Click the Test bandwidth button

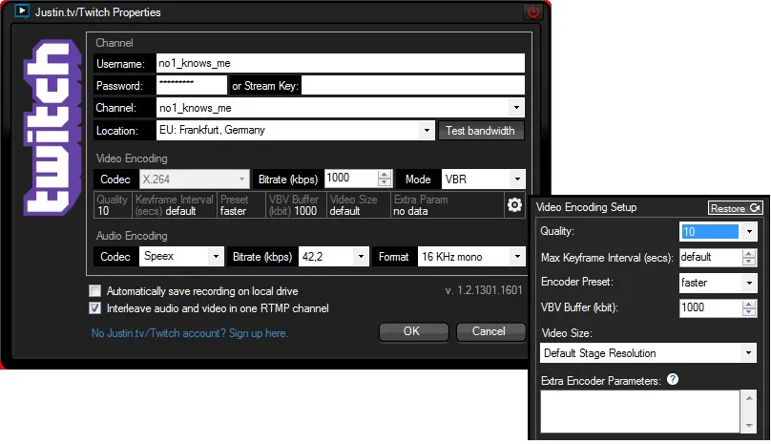[x=480, y=131]
